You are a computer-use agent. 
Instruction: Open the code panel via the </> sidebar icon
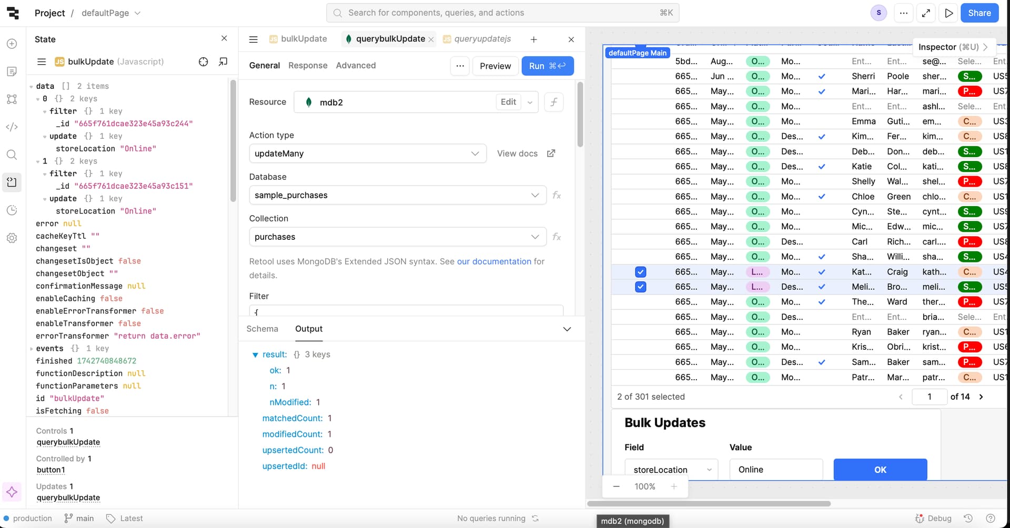point(12,127)
